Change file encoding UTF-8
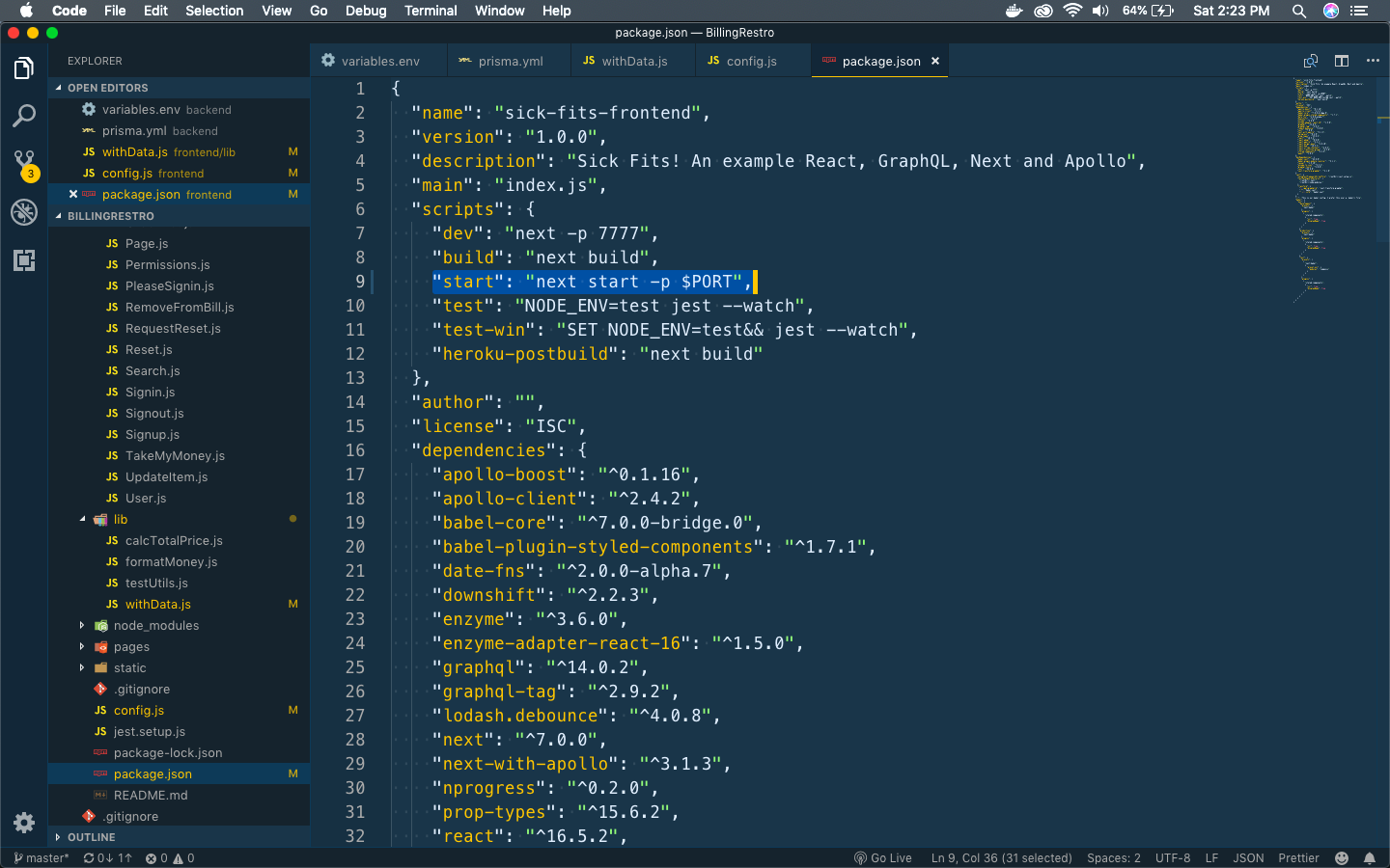Viewport: 1390px width, 868px height. (1172, 858)
